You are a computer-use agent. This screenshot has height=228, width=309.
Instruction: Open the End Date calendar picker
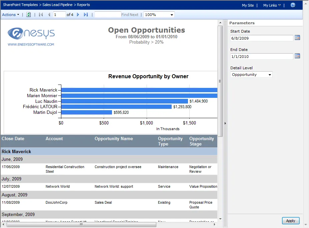[x=297, y=56]
